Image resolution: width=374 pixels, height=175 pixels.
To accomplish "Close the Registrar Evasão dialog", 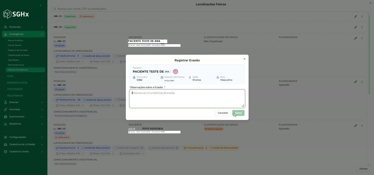I will click(x=244, y=59).
